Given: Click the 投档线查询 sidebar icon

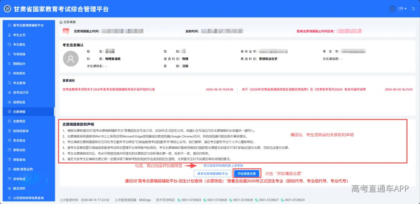Looking at the screenshot, I should click(9, 131).
